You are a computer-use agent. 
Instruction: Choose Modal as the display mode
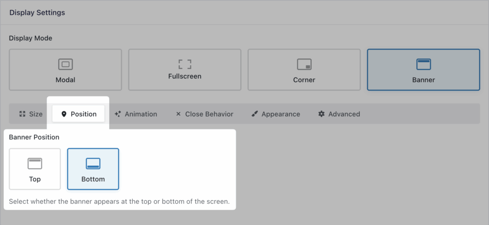point(65,69)
